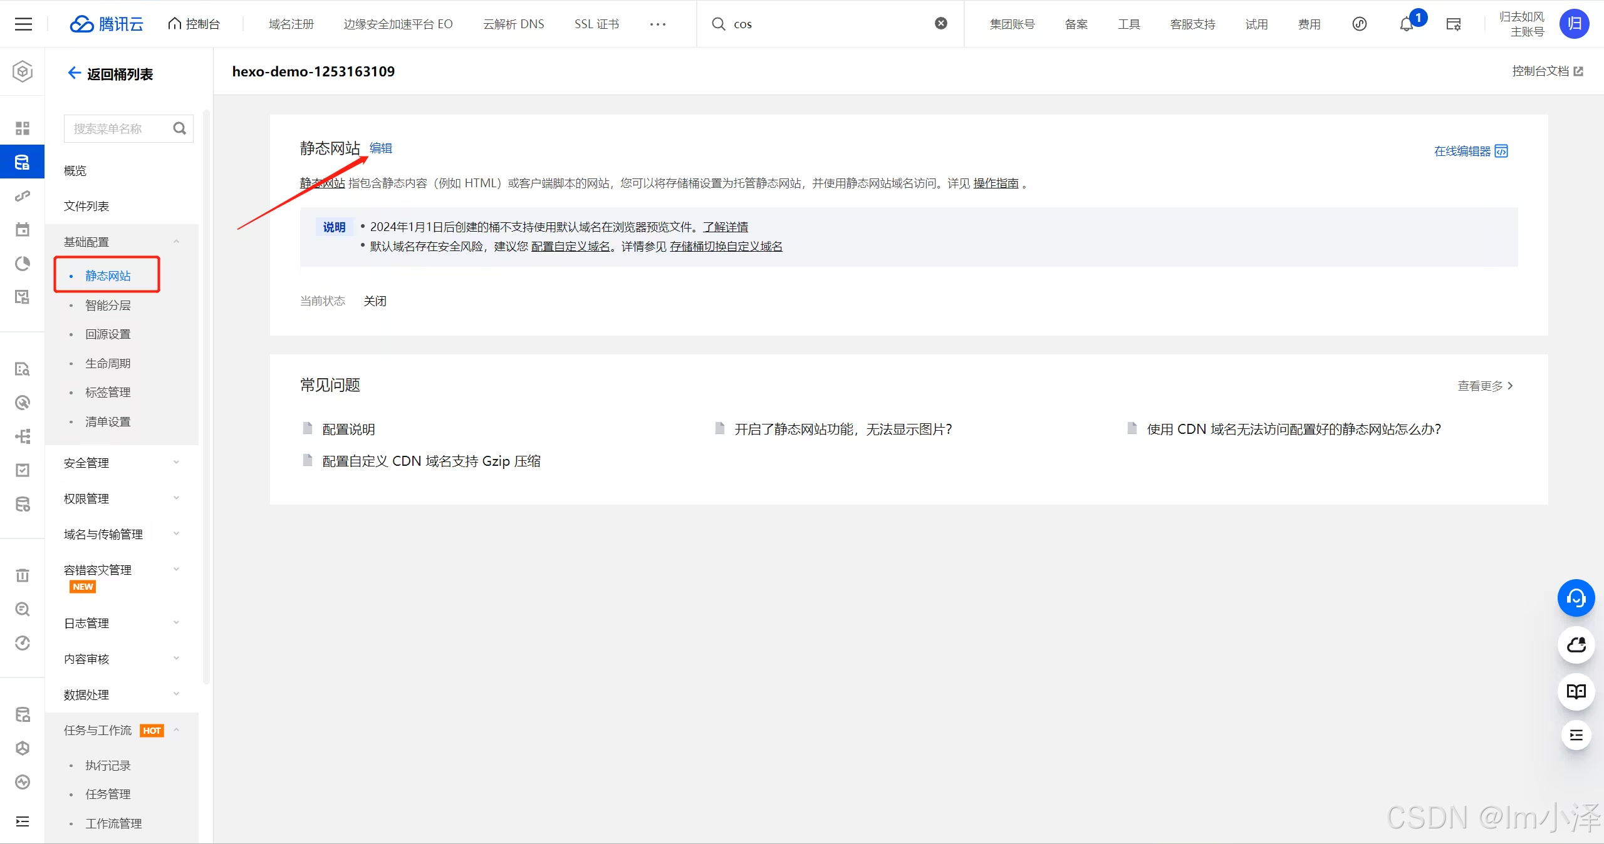The width and height of the screenshot is (1604, 844).
Task: Click the Tencent Cloud logo
Action: tap(107, 24)
